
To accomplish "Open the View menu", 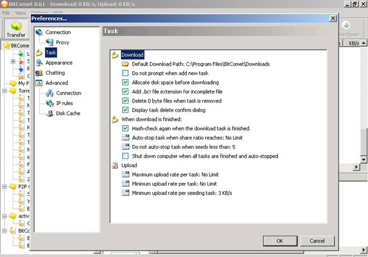I will tap(21, 12).
